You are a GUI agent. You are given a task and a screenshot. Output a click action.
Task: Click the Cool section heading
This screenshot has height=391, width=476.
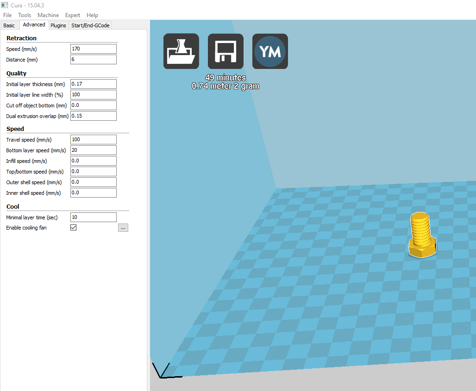[x=13, y=206]
